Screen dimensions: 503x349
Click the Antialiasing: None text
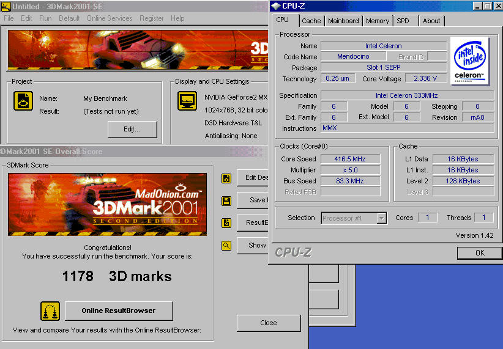coord(231,136)
